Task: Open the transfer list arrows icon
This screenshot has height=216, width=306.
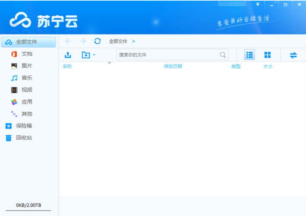Action: 293,55
